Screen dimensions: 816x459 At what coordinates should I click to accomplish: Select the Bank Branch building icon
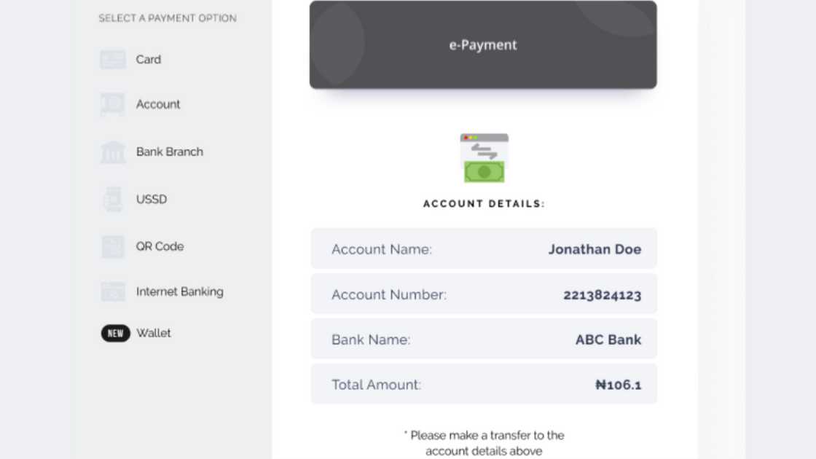click(x=112, y=152)
